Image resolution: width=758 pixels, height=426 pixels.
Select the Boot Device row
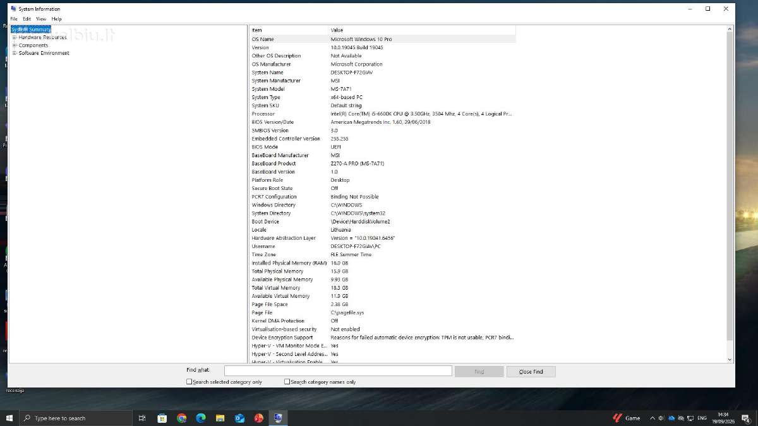point(383,222)
